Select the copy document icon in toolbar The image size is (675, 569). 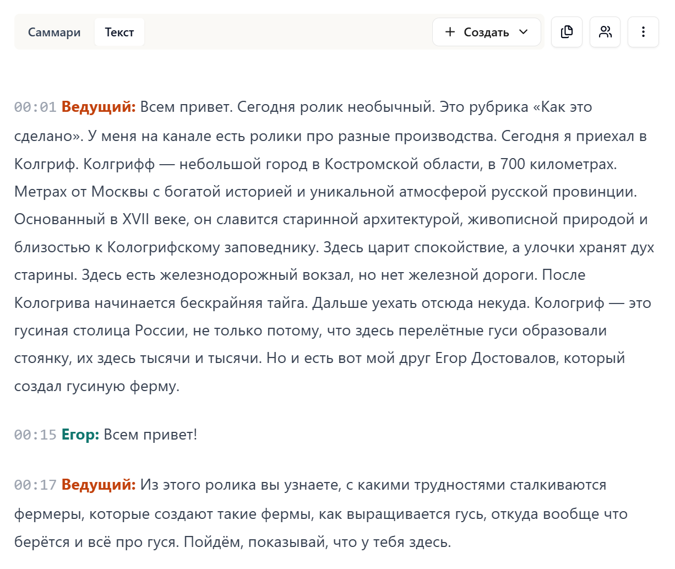click(x=567, y=32)
